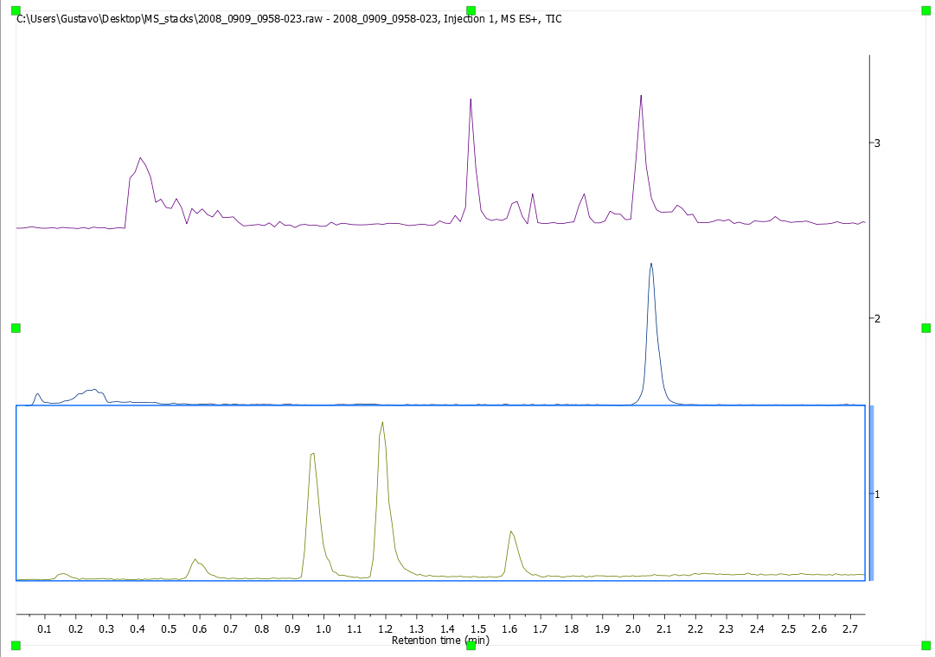The height and width of the screenshot is (657, 935).
Task: Click the blue selection bar beside trace 1
Action: (x=871, y=493)
